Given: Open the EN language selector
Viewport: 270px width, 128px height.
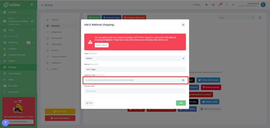Looking at the screenshot, I should 233,5.
